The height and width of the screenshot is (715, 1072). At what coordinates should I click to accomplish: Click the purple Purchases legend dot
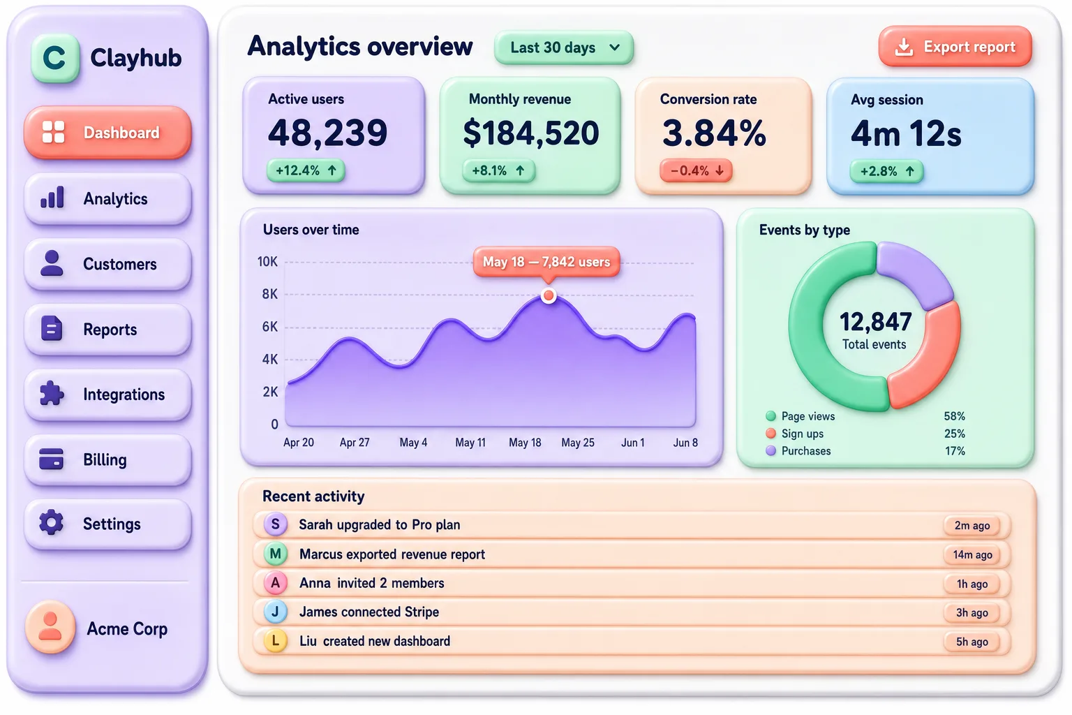pyautogui.click(x=770, y=451)
